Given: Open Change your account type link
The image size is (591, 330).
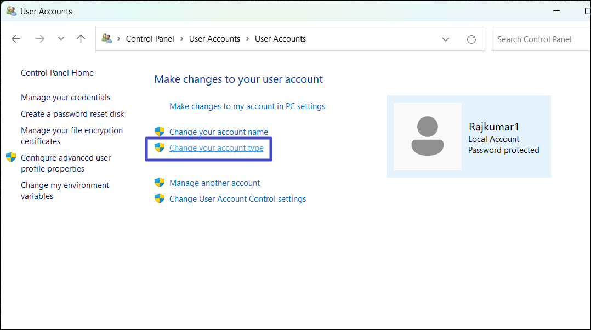Looking at the screenshot, I should coord(216,148).
